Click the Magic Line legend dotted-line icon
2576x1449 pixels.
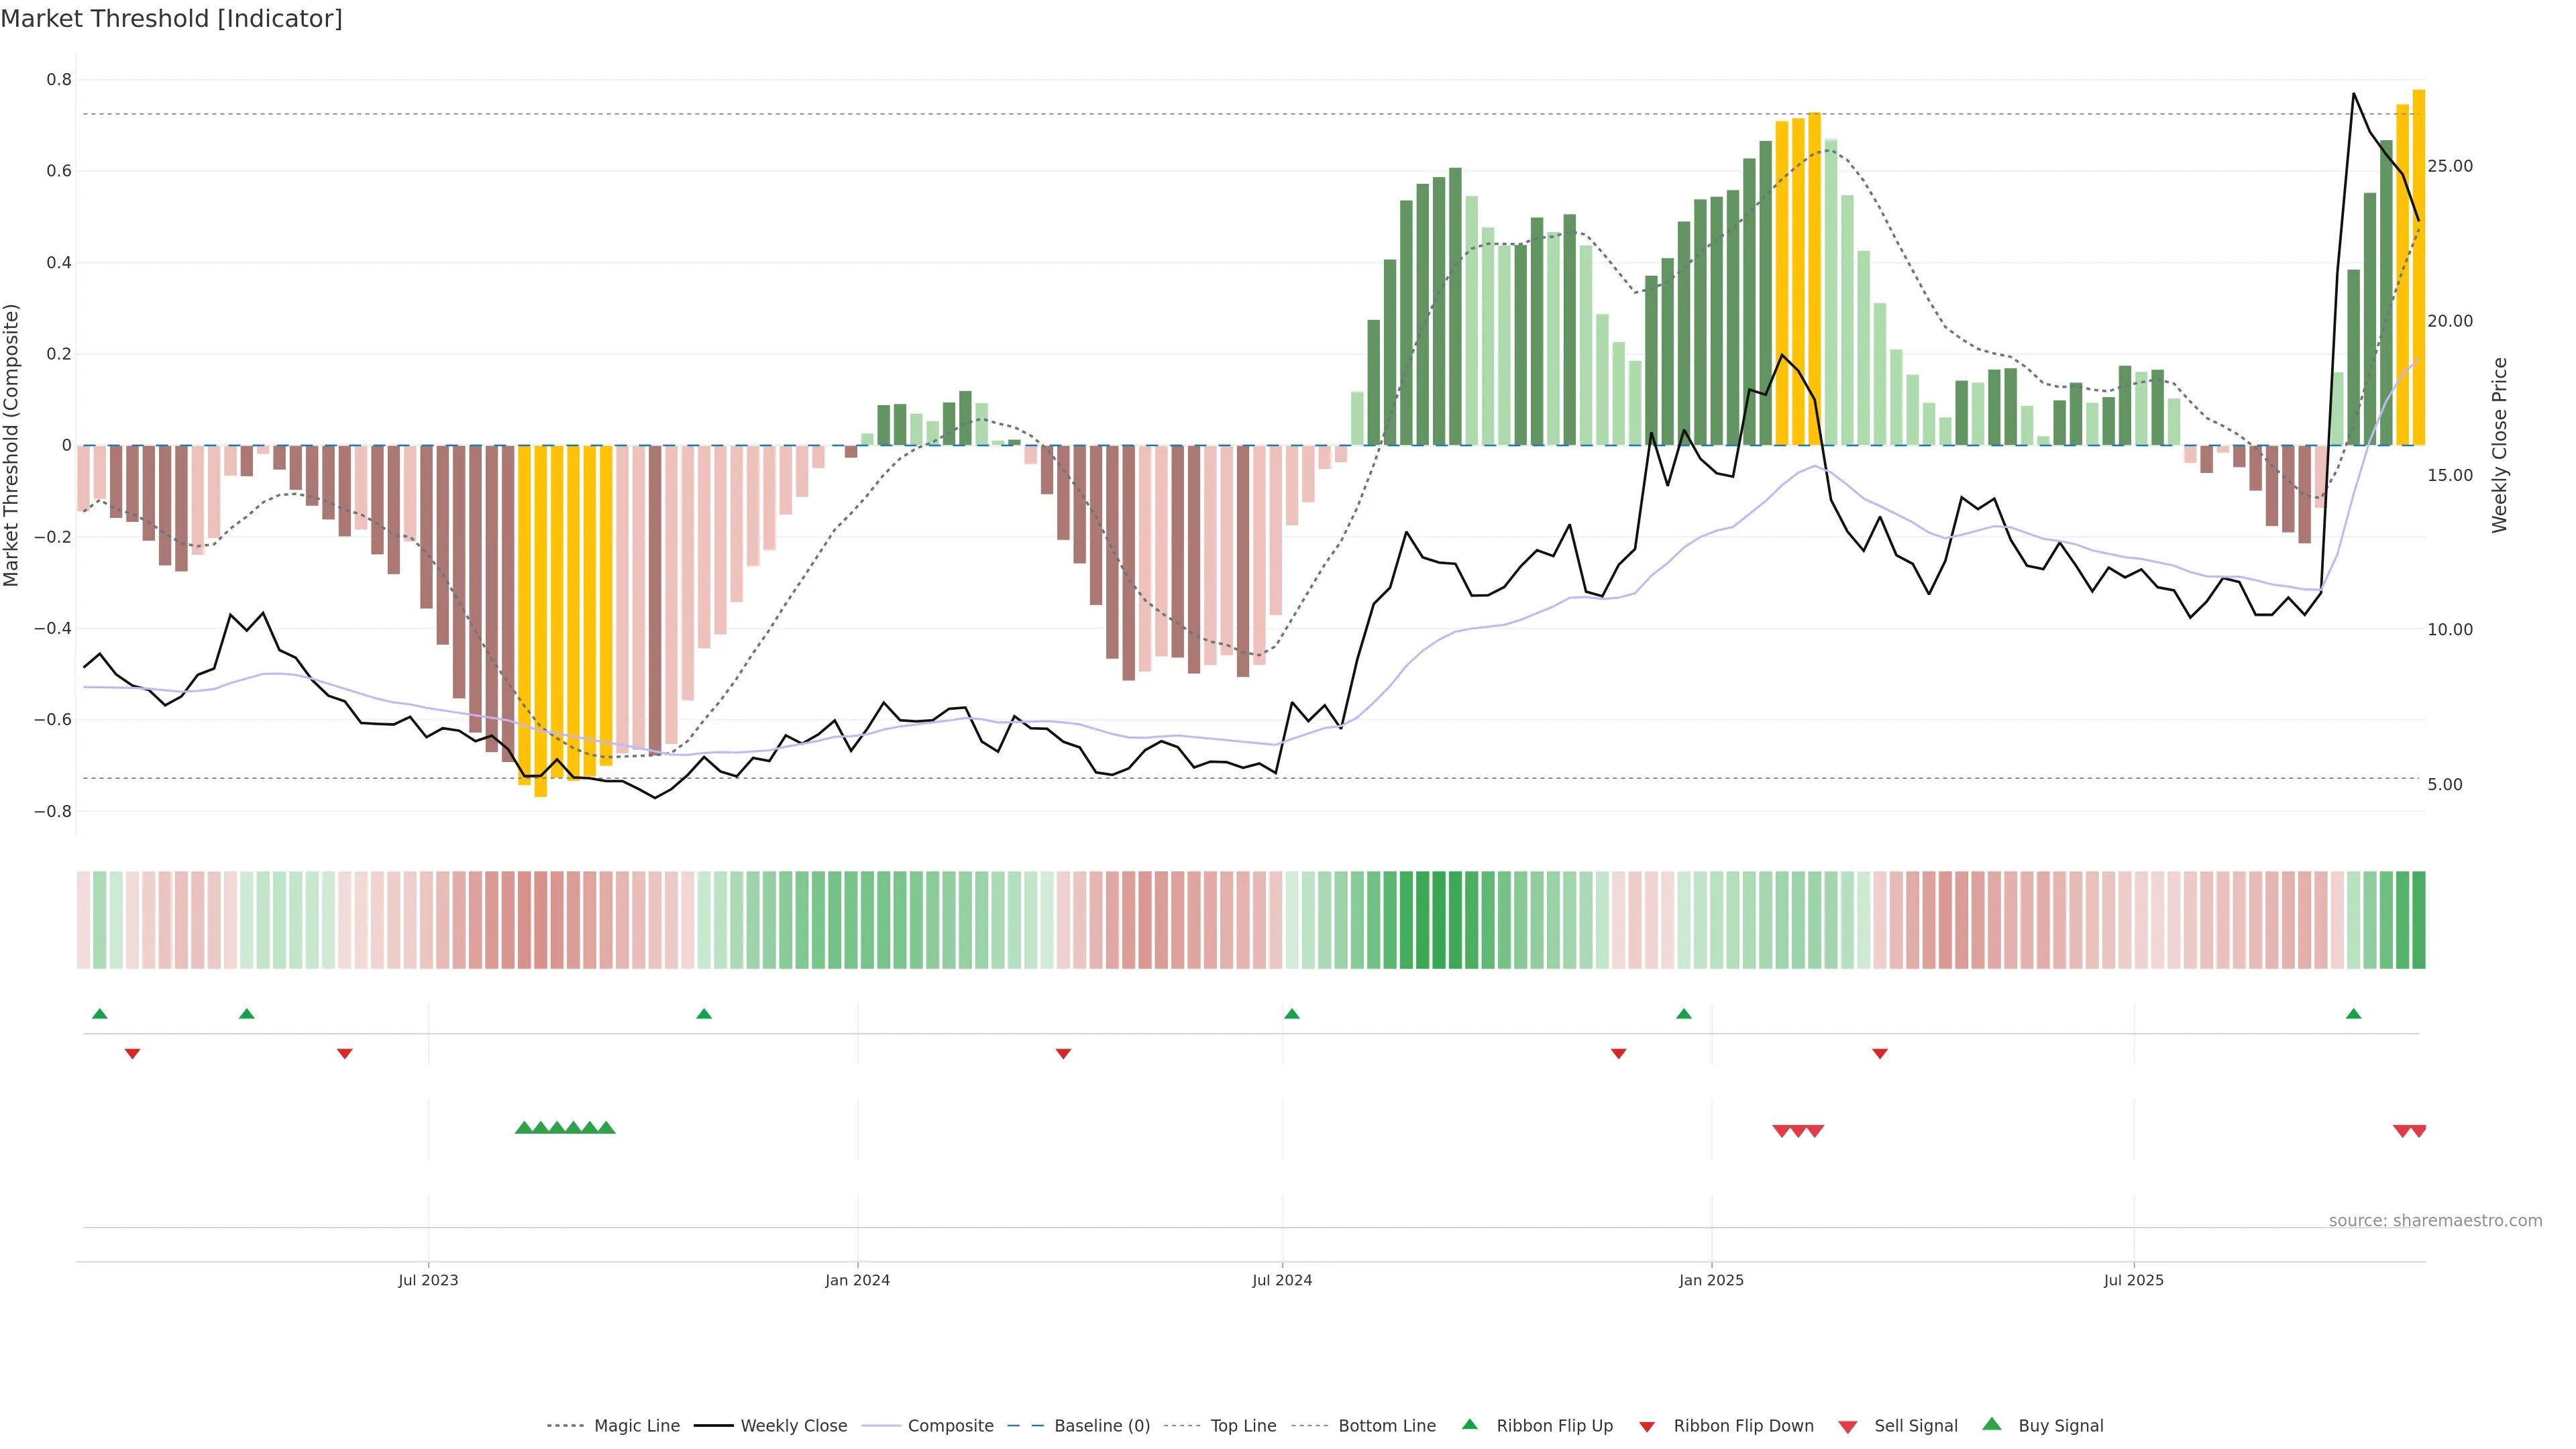pos(565,1426)
